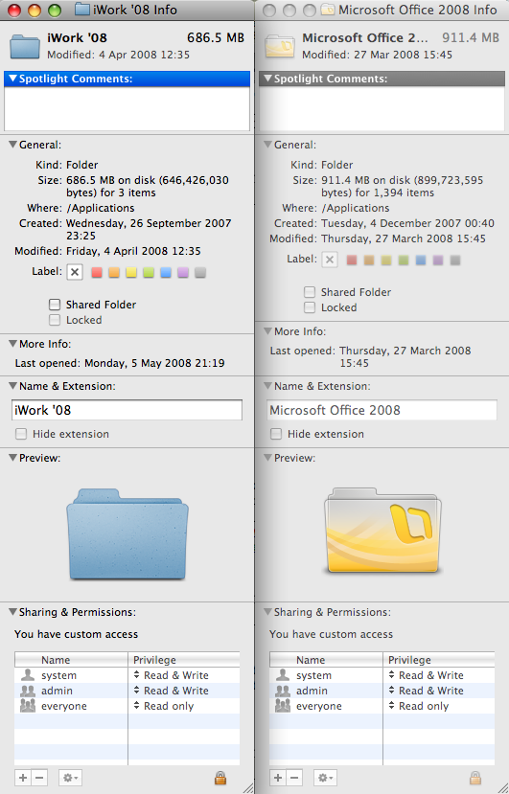Change system privilege in iWork window
This screenshot has height=794, width=509.
(x=172, y=675)
